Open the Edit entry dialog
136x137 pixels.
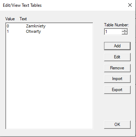coord(117,57)
